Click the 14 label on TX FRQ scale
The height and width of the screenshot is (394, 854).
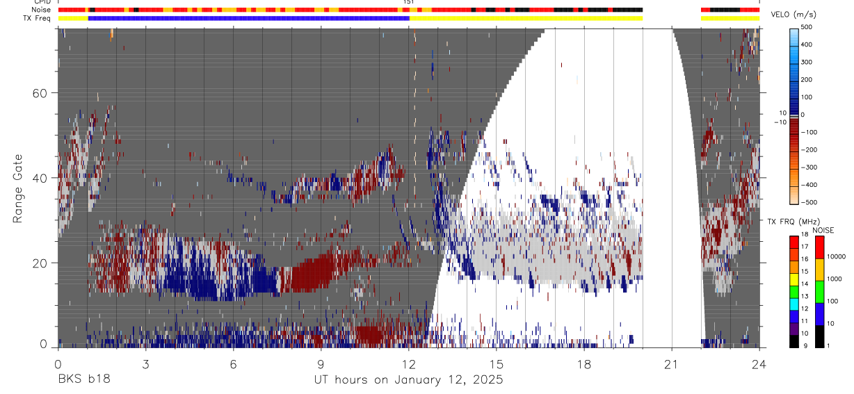(805, 285)
